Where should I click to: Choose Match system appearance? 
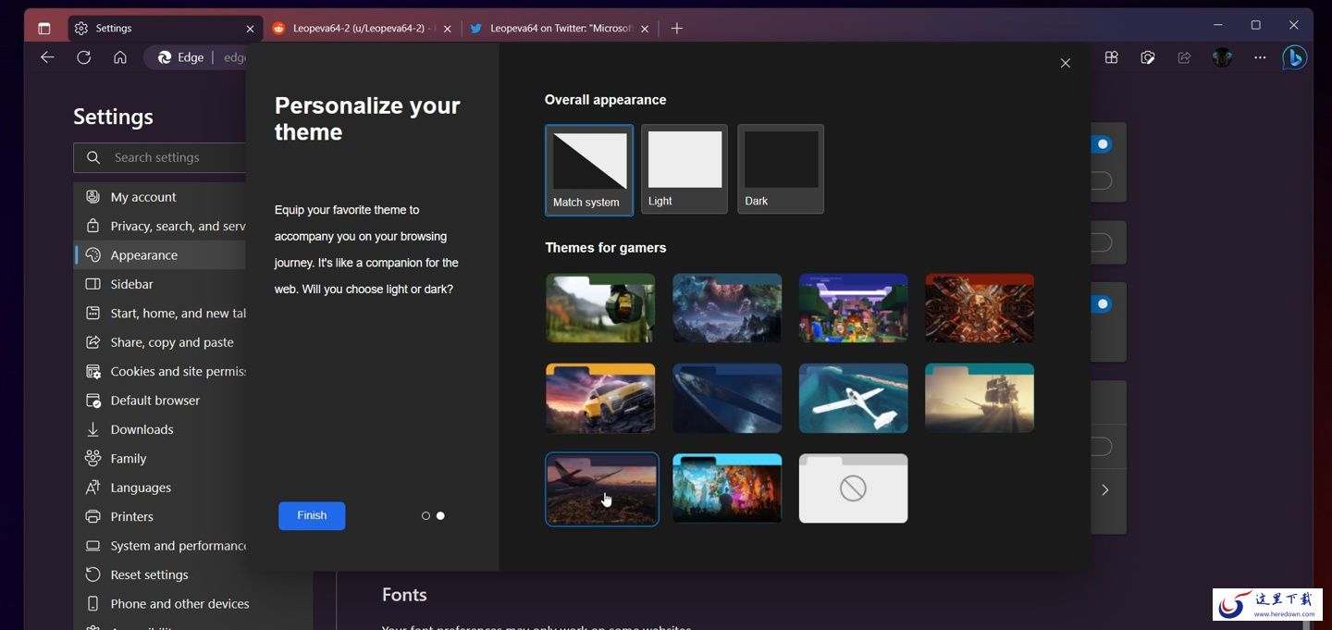[589, 170]
